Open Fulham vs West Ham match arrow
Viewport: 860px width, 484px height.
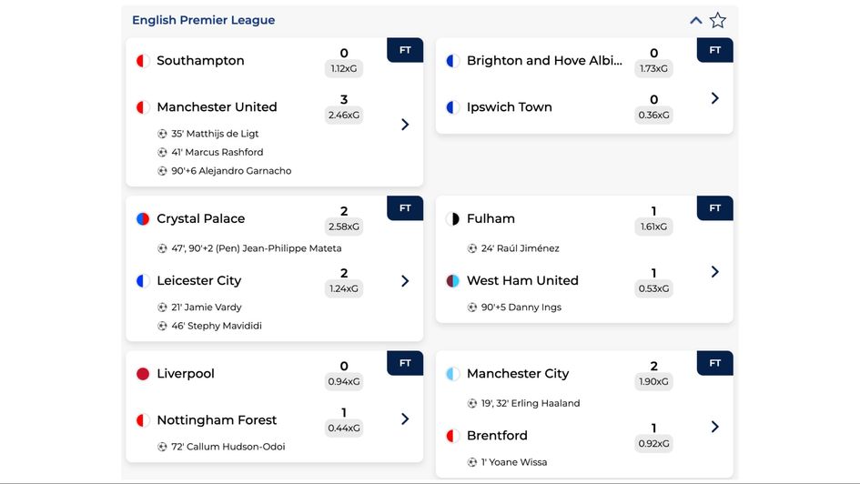(714, 271)
